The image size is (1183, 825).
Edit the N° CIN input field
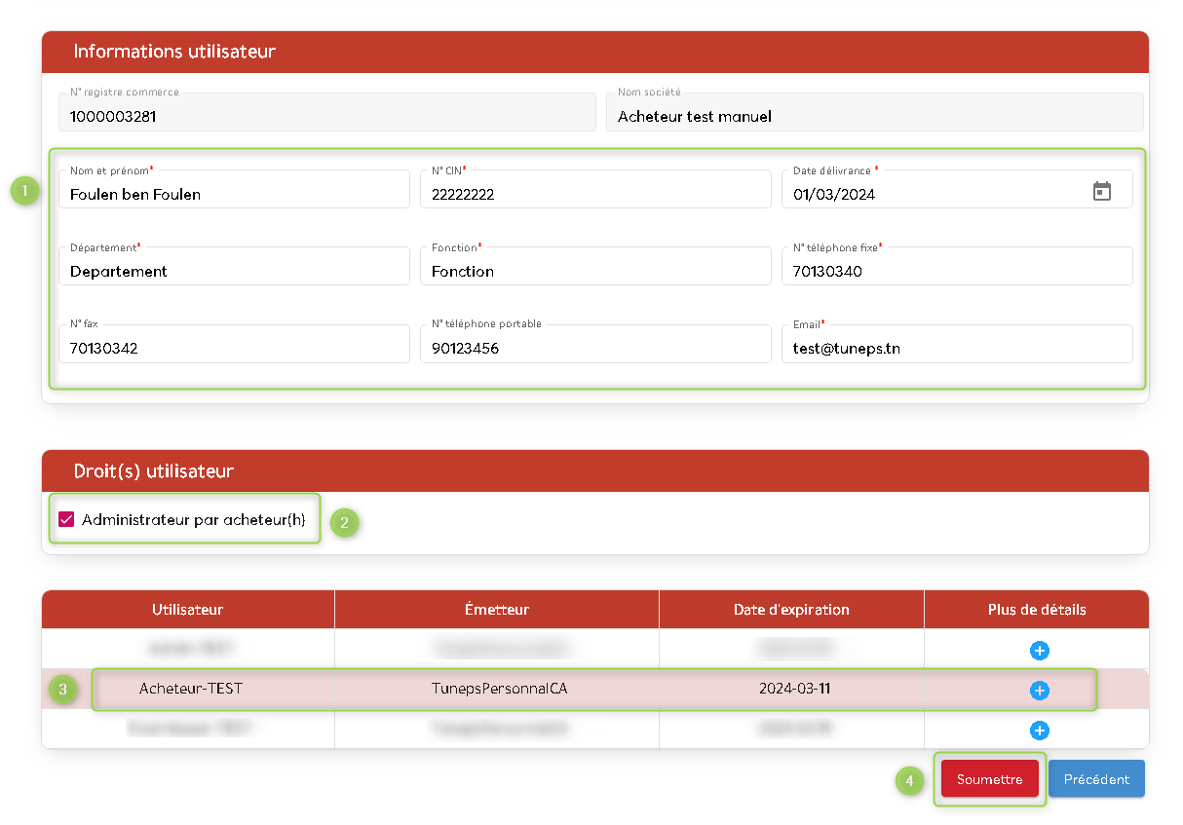pyautogui.click(x=594, y=193)
